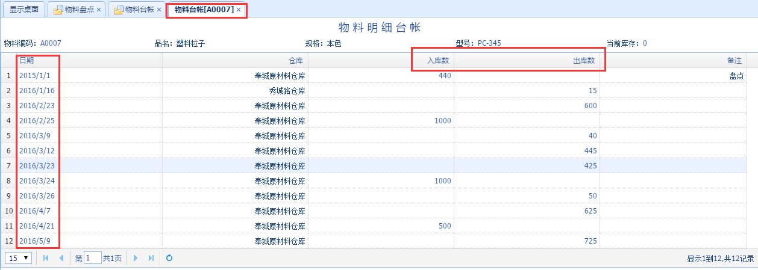Go to next page of records

[136, 258]
